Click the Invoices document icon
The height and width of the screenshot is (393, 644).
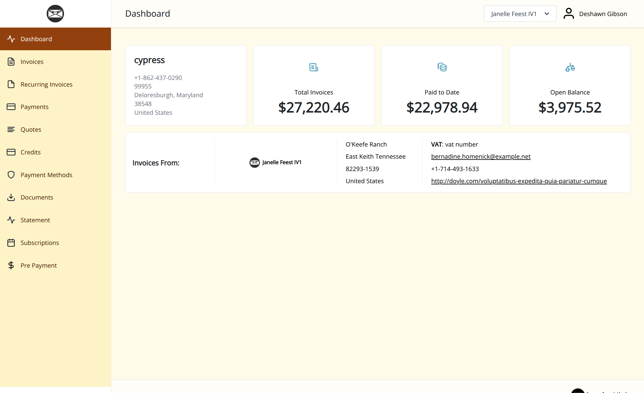[11, 61]
